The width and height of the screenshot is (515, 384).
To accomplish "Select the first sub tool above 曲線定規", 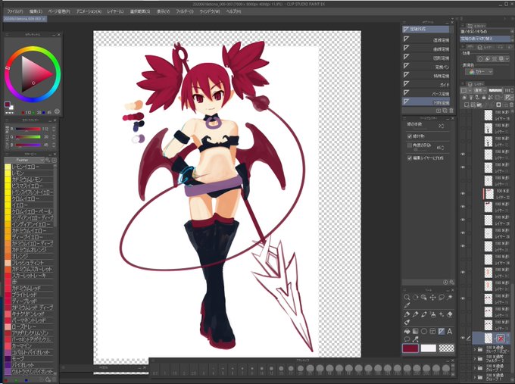I will tap(426, 40).
